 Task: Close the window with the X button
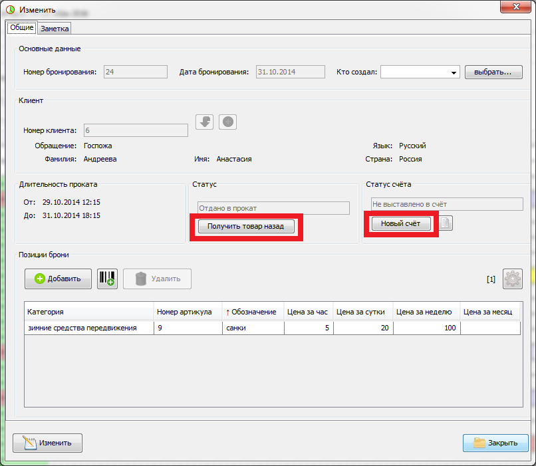pos(516,7)
